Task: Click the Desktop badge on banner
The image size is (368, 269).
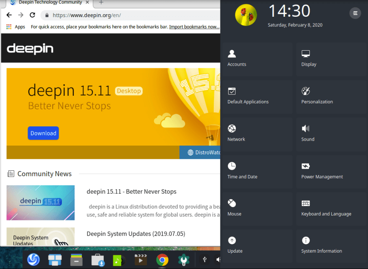Action: [x=129, y=91]
